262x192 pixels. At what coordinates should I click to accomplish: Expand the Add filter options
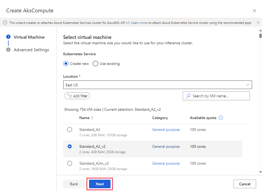click(77, 96)
